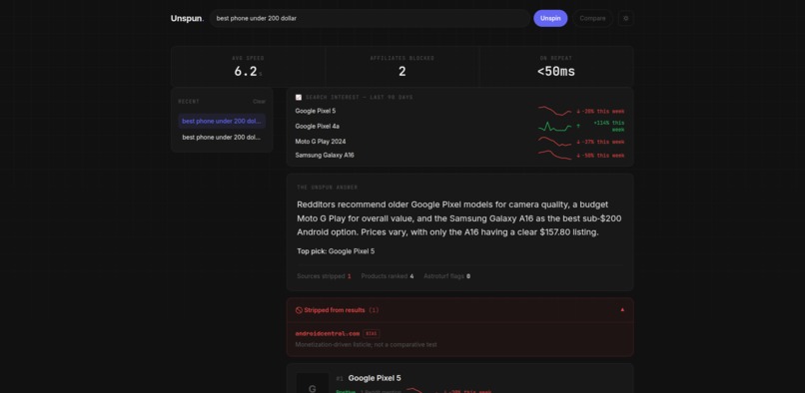
Task: Select Google Pixel 4a in search interest
Action: coord(318,127)
